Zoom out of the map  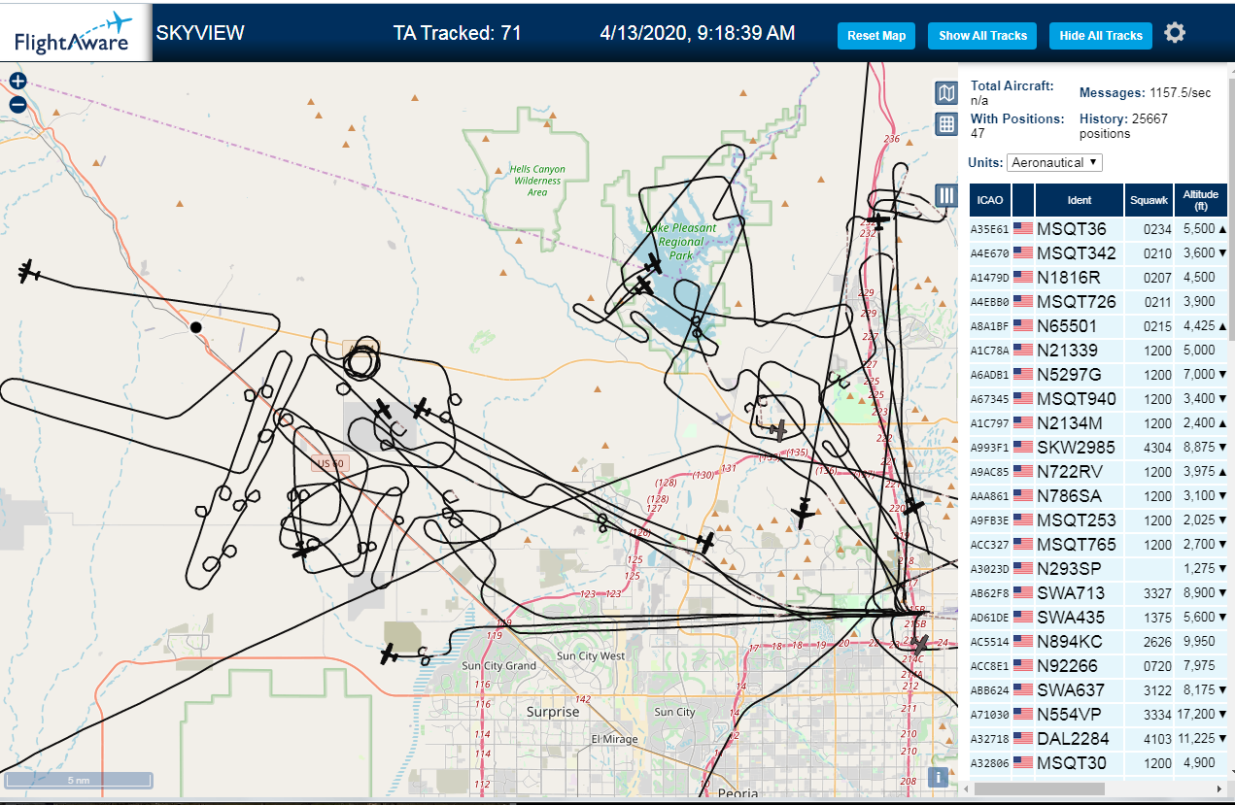click(x=17, y=105)
